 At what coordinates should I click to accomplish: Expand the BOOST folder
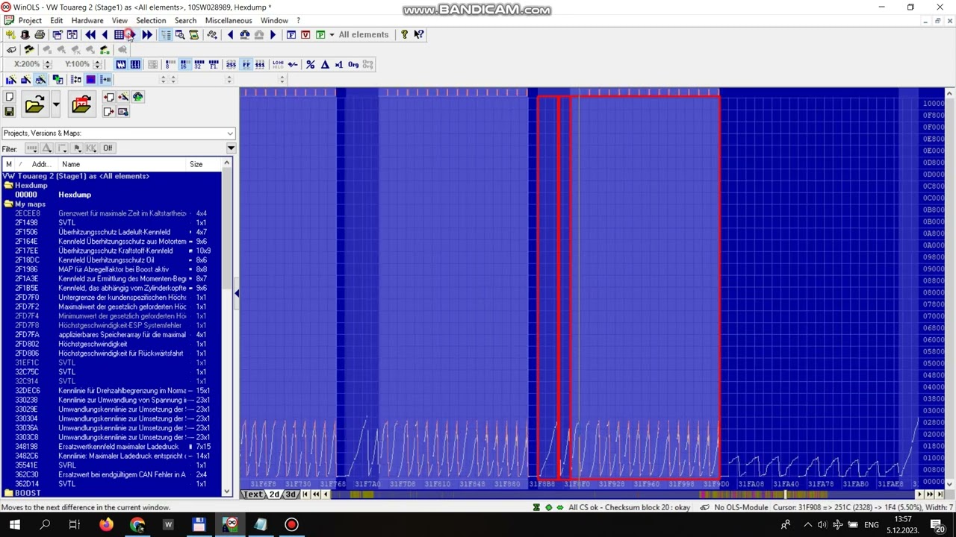(x=7, y=493)
